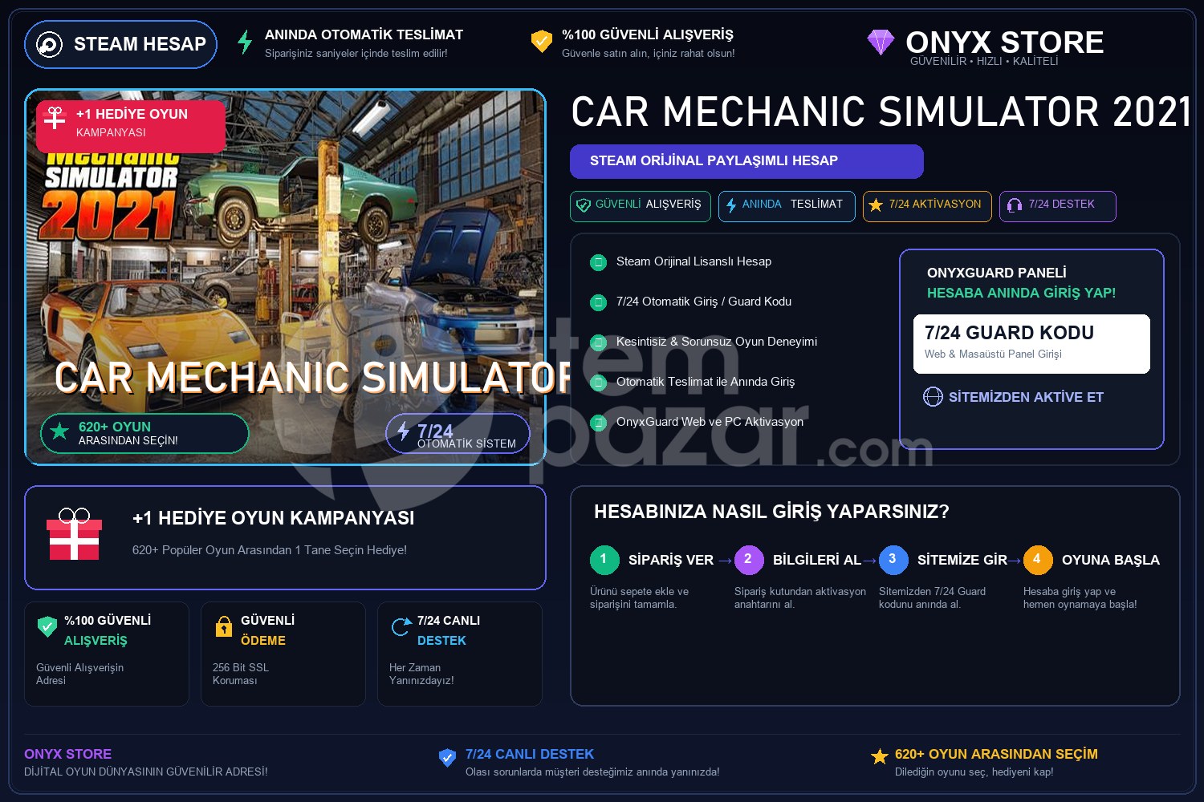
Task: Click refresh icon in 7/24 CANLI DESTEK card
Action: point(401,626)
